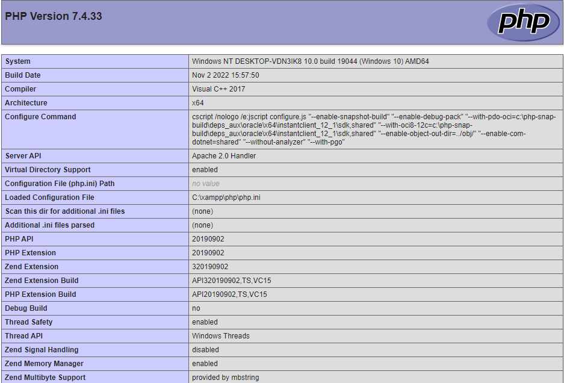This screenshot has width=564, height=383.
Task: Click the Configure Command label
Action: coord(40,117)
